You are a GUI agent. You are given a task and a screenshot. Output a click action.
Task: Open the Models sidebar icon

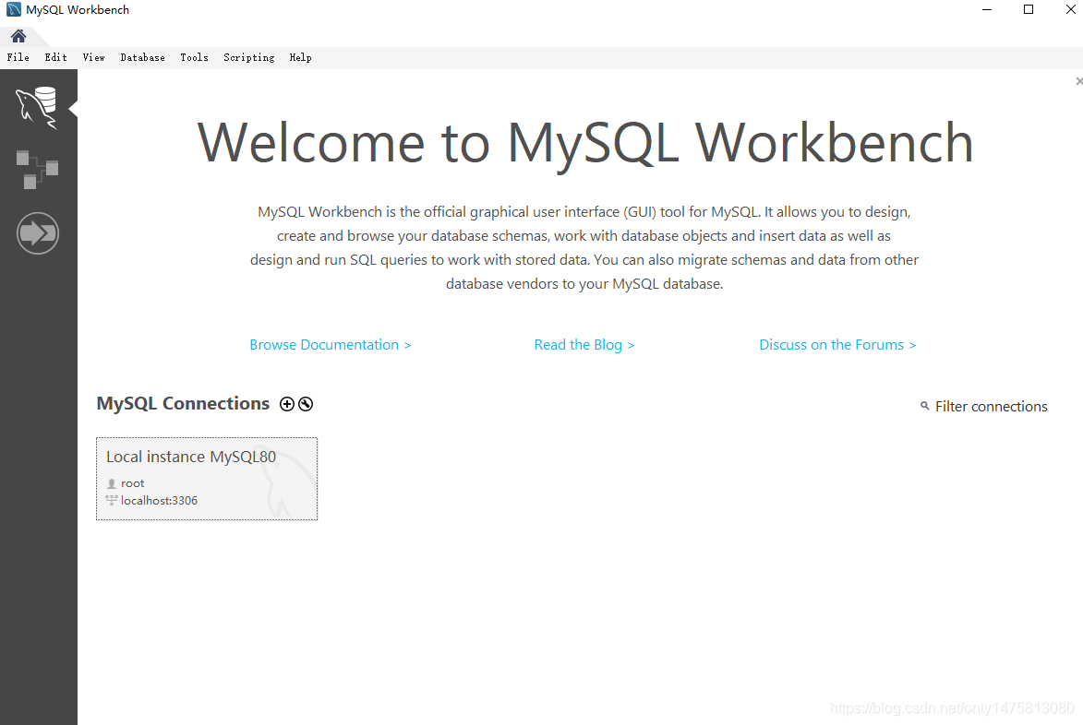pyautogui.click(x=37, y=170)
